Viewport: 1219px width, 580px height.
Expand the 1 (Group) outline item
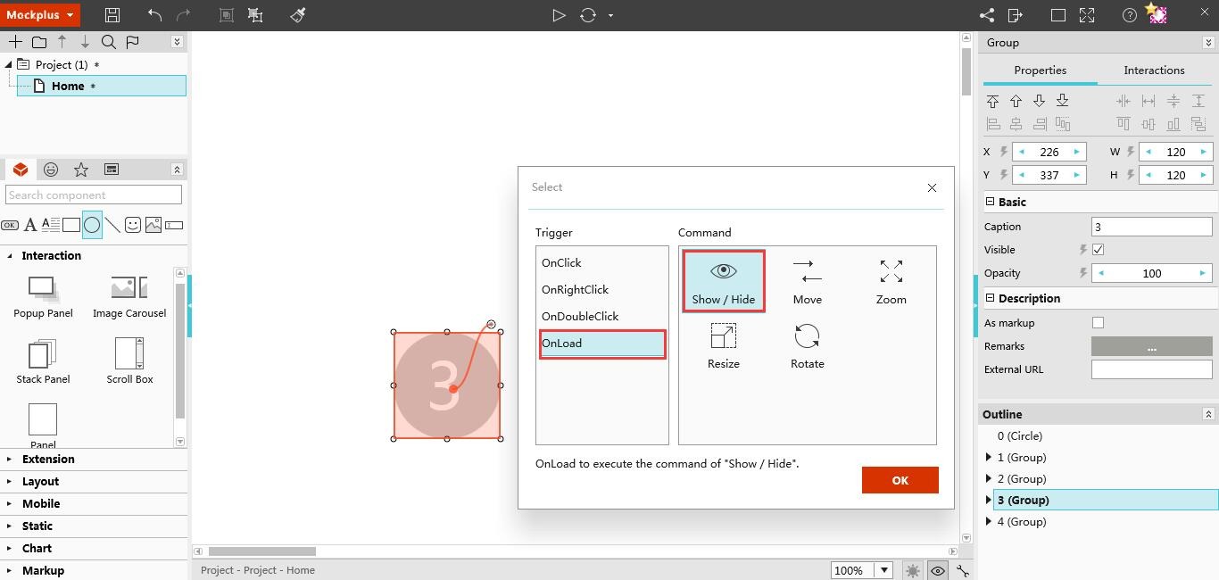[x=989, y=458]
